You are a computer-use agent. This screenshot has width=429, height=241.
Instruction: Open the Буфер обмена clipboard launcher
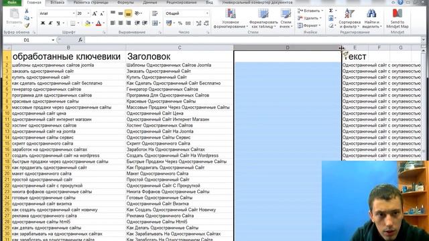[x=34, y=32]
